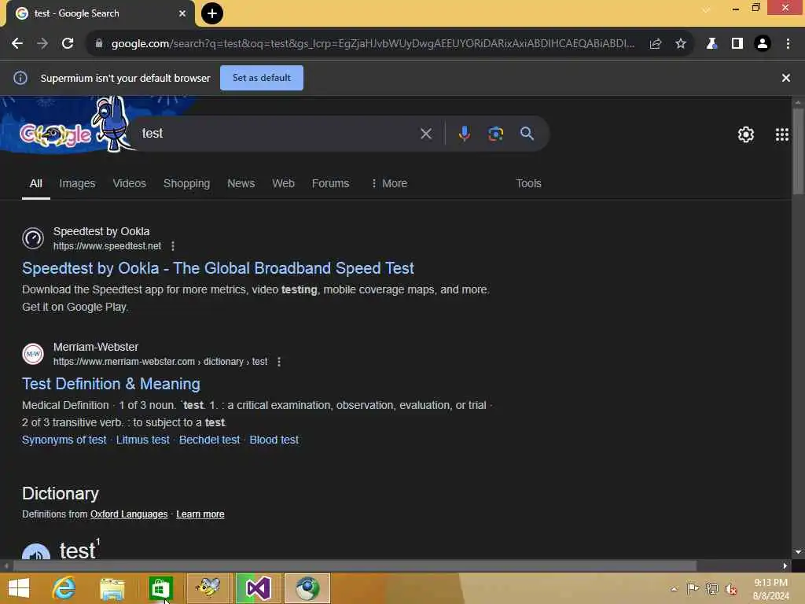Open the browser three-dot menu

pos(788,44)
